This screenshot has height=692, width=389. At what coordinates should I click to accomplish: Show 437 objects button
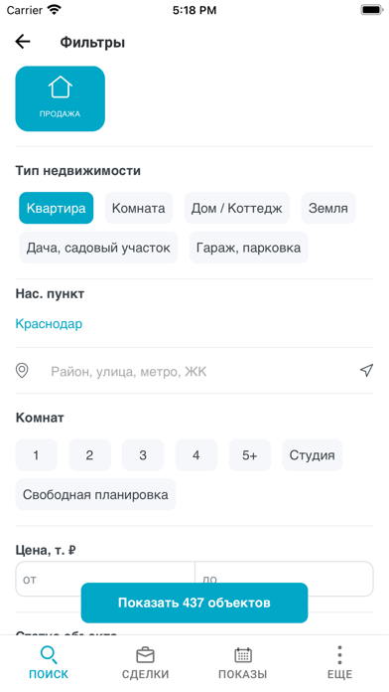(194, 603)
